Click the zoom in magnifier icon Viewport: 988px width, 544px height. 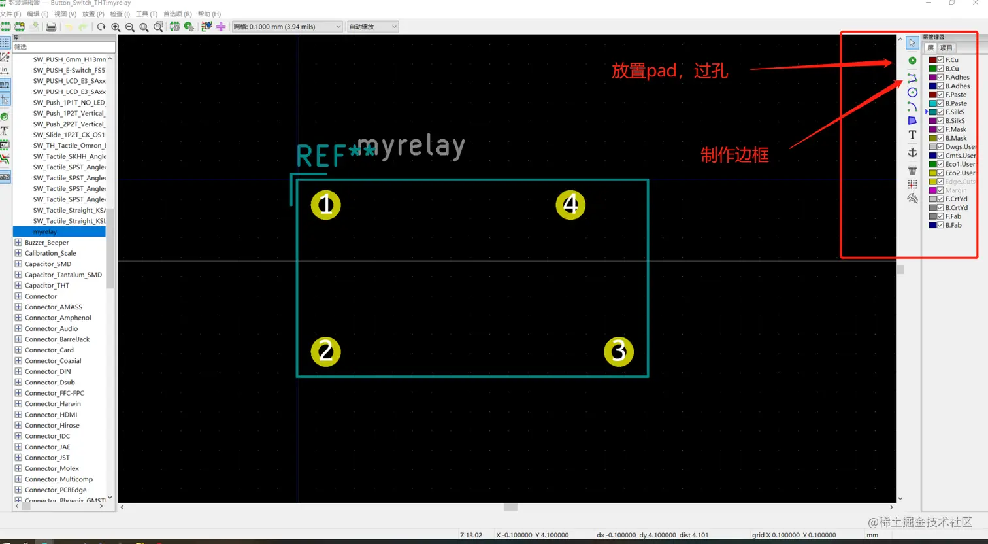pyautogui.click(x=116, y=27)
